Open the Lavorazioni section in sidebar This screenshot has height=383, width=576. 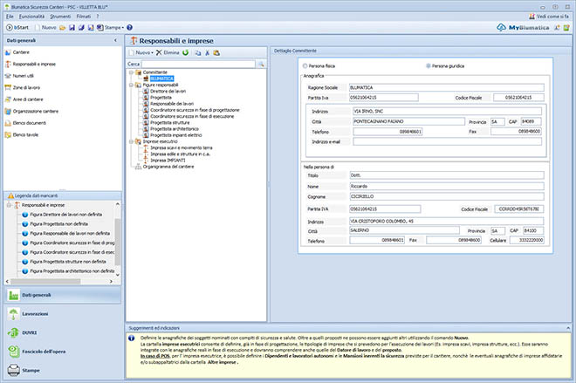(35, 313)
